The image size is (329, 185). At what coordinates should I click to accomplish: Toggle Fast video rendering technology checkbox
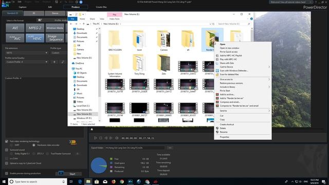(7, 141)
